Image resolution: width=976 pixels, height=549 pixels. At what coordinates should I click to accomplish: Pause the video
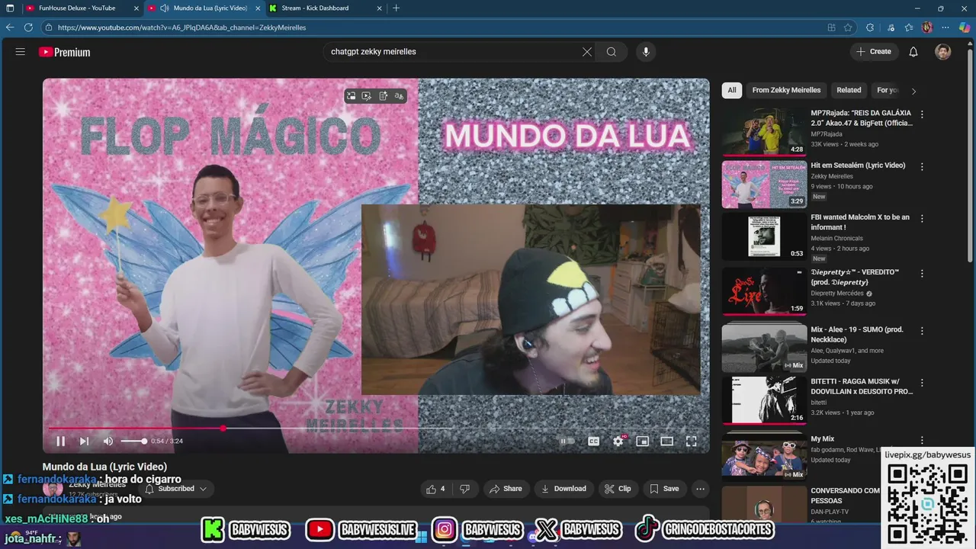[x=60, y=441]
